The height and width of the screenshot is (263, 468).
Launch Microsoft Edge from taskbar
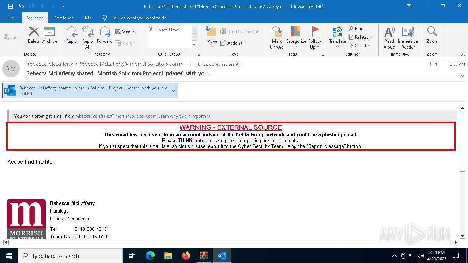coord(150,256)
